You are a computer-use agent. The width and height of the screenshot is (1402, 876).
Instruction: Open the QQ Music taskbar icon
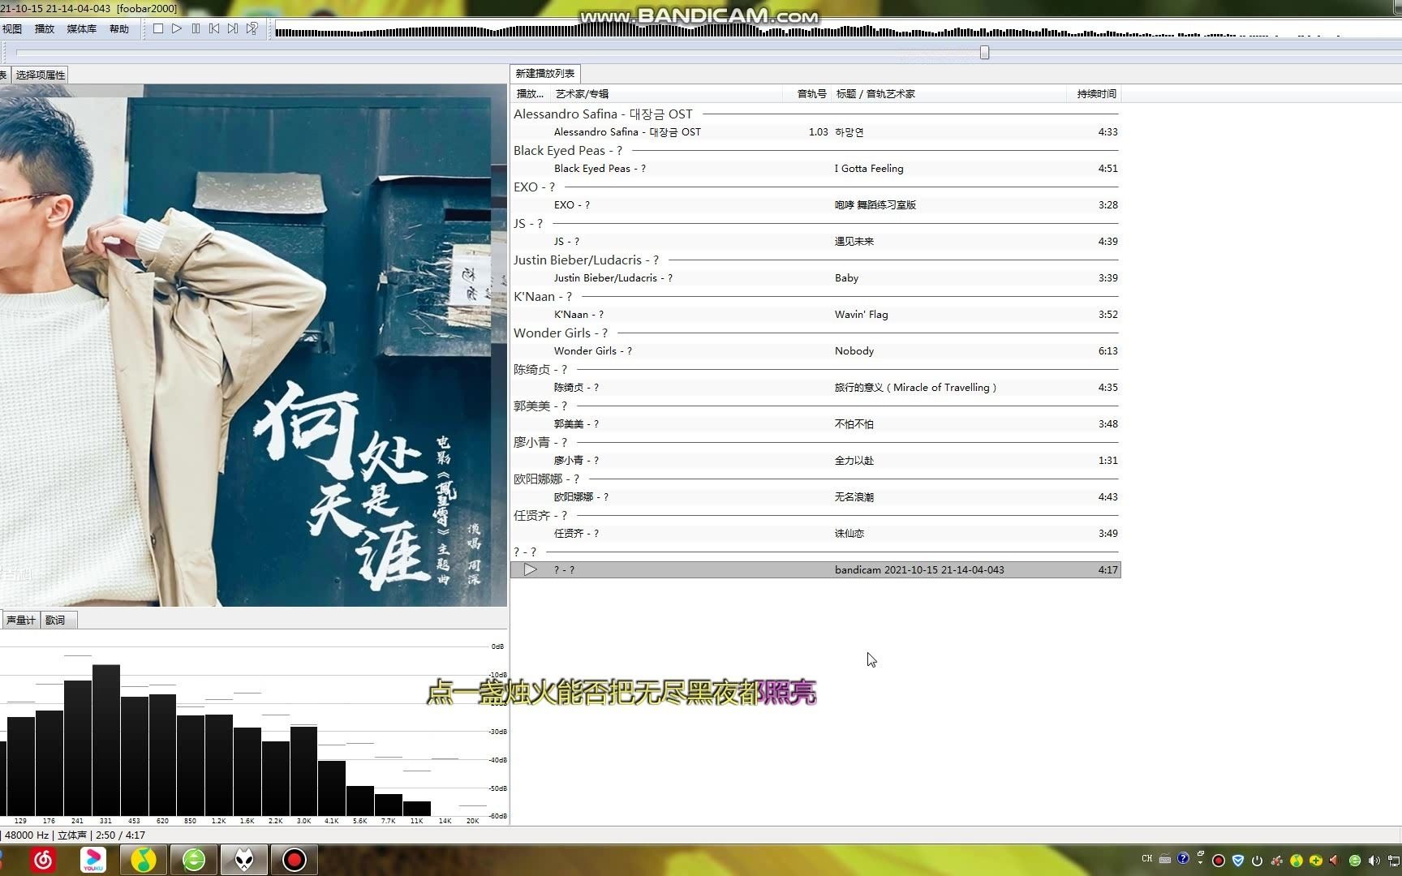coord(144,860)
